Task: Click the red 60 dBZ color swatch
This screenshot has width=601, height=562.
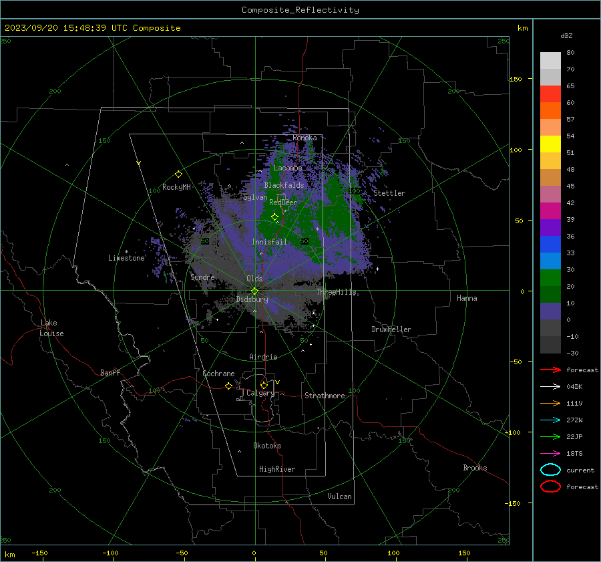Action: (x=550, y=94)
